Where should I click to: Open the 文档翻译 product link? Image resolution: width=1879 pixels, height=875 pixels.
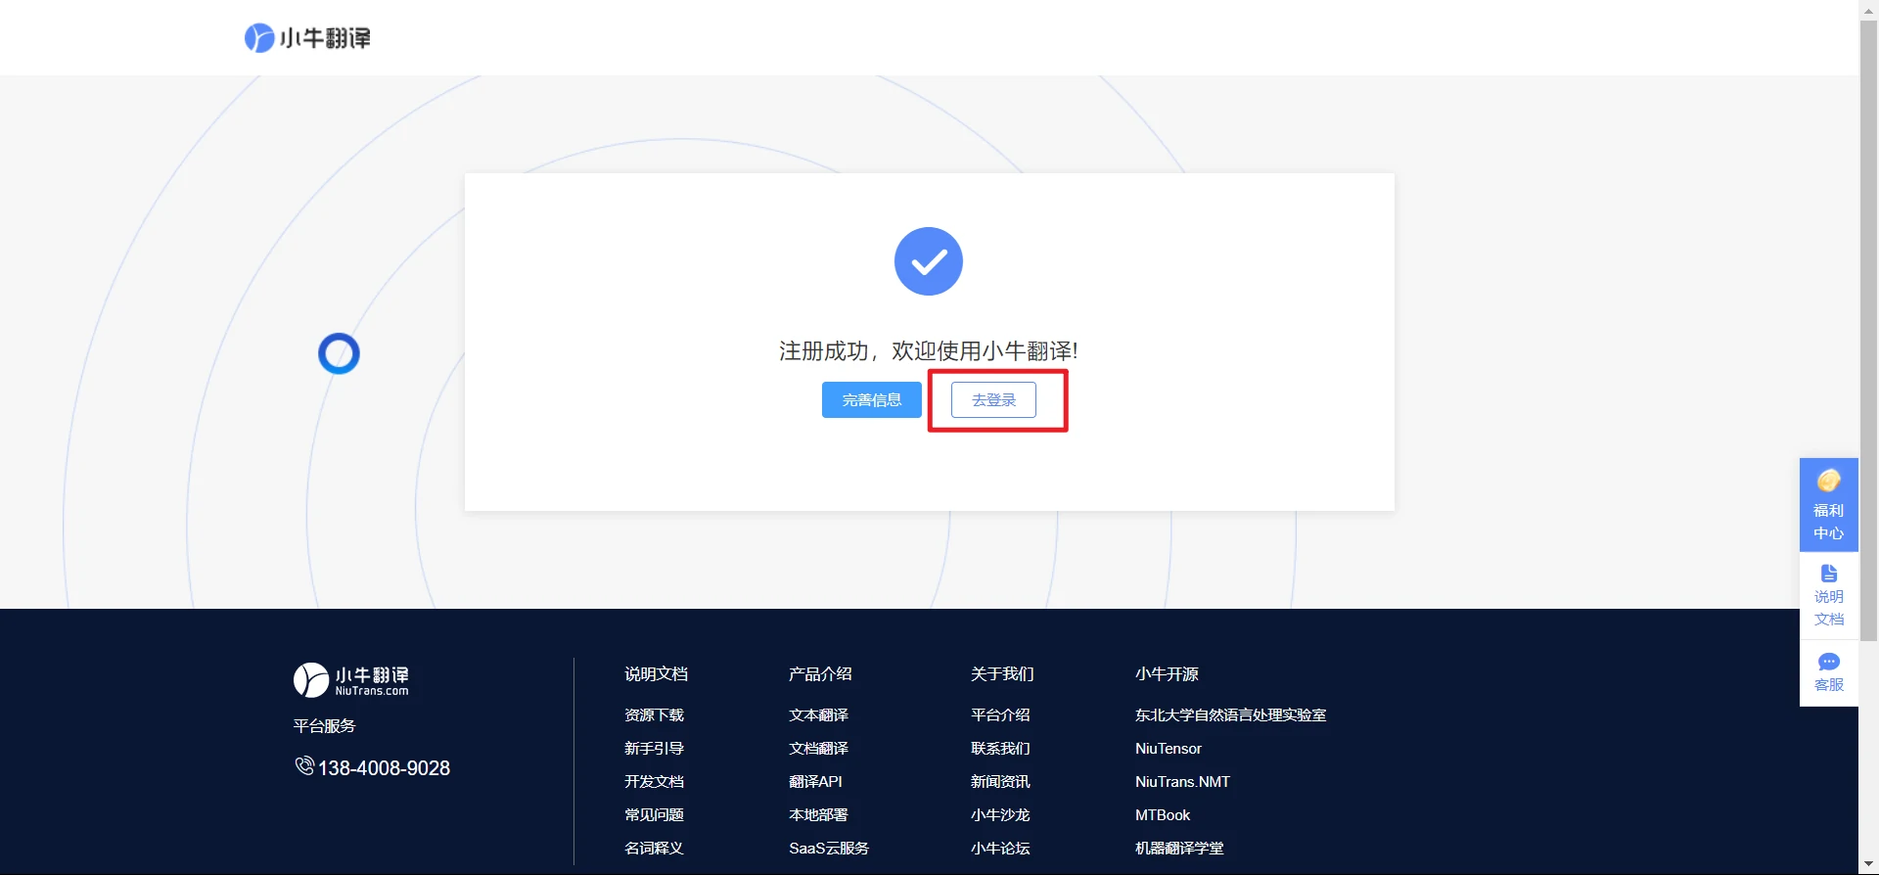[818, 749]
